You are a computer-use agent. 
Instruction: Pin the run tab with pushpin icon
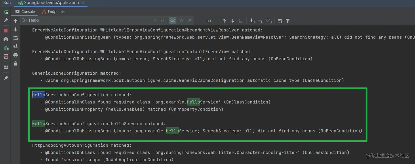click(x=6, y=78)
